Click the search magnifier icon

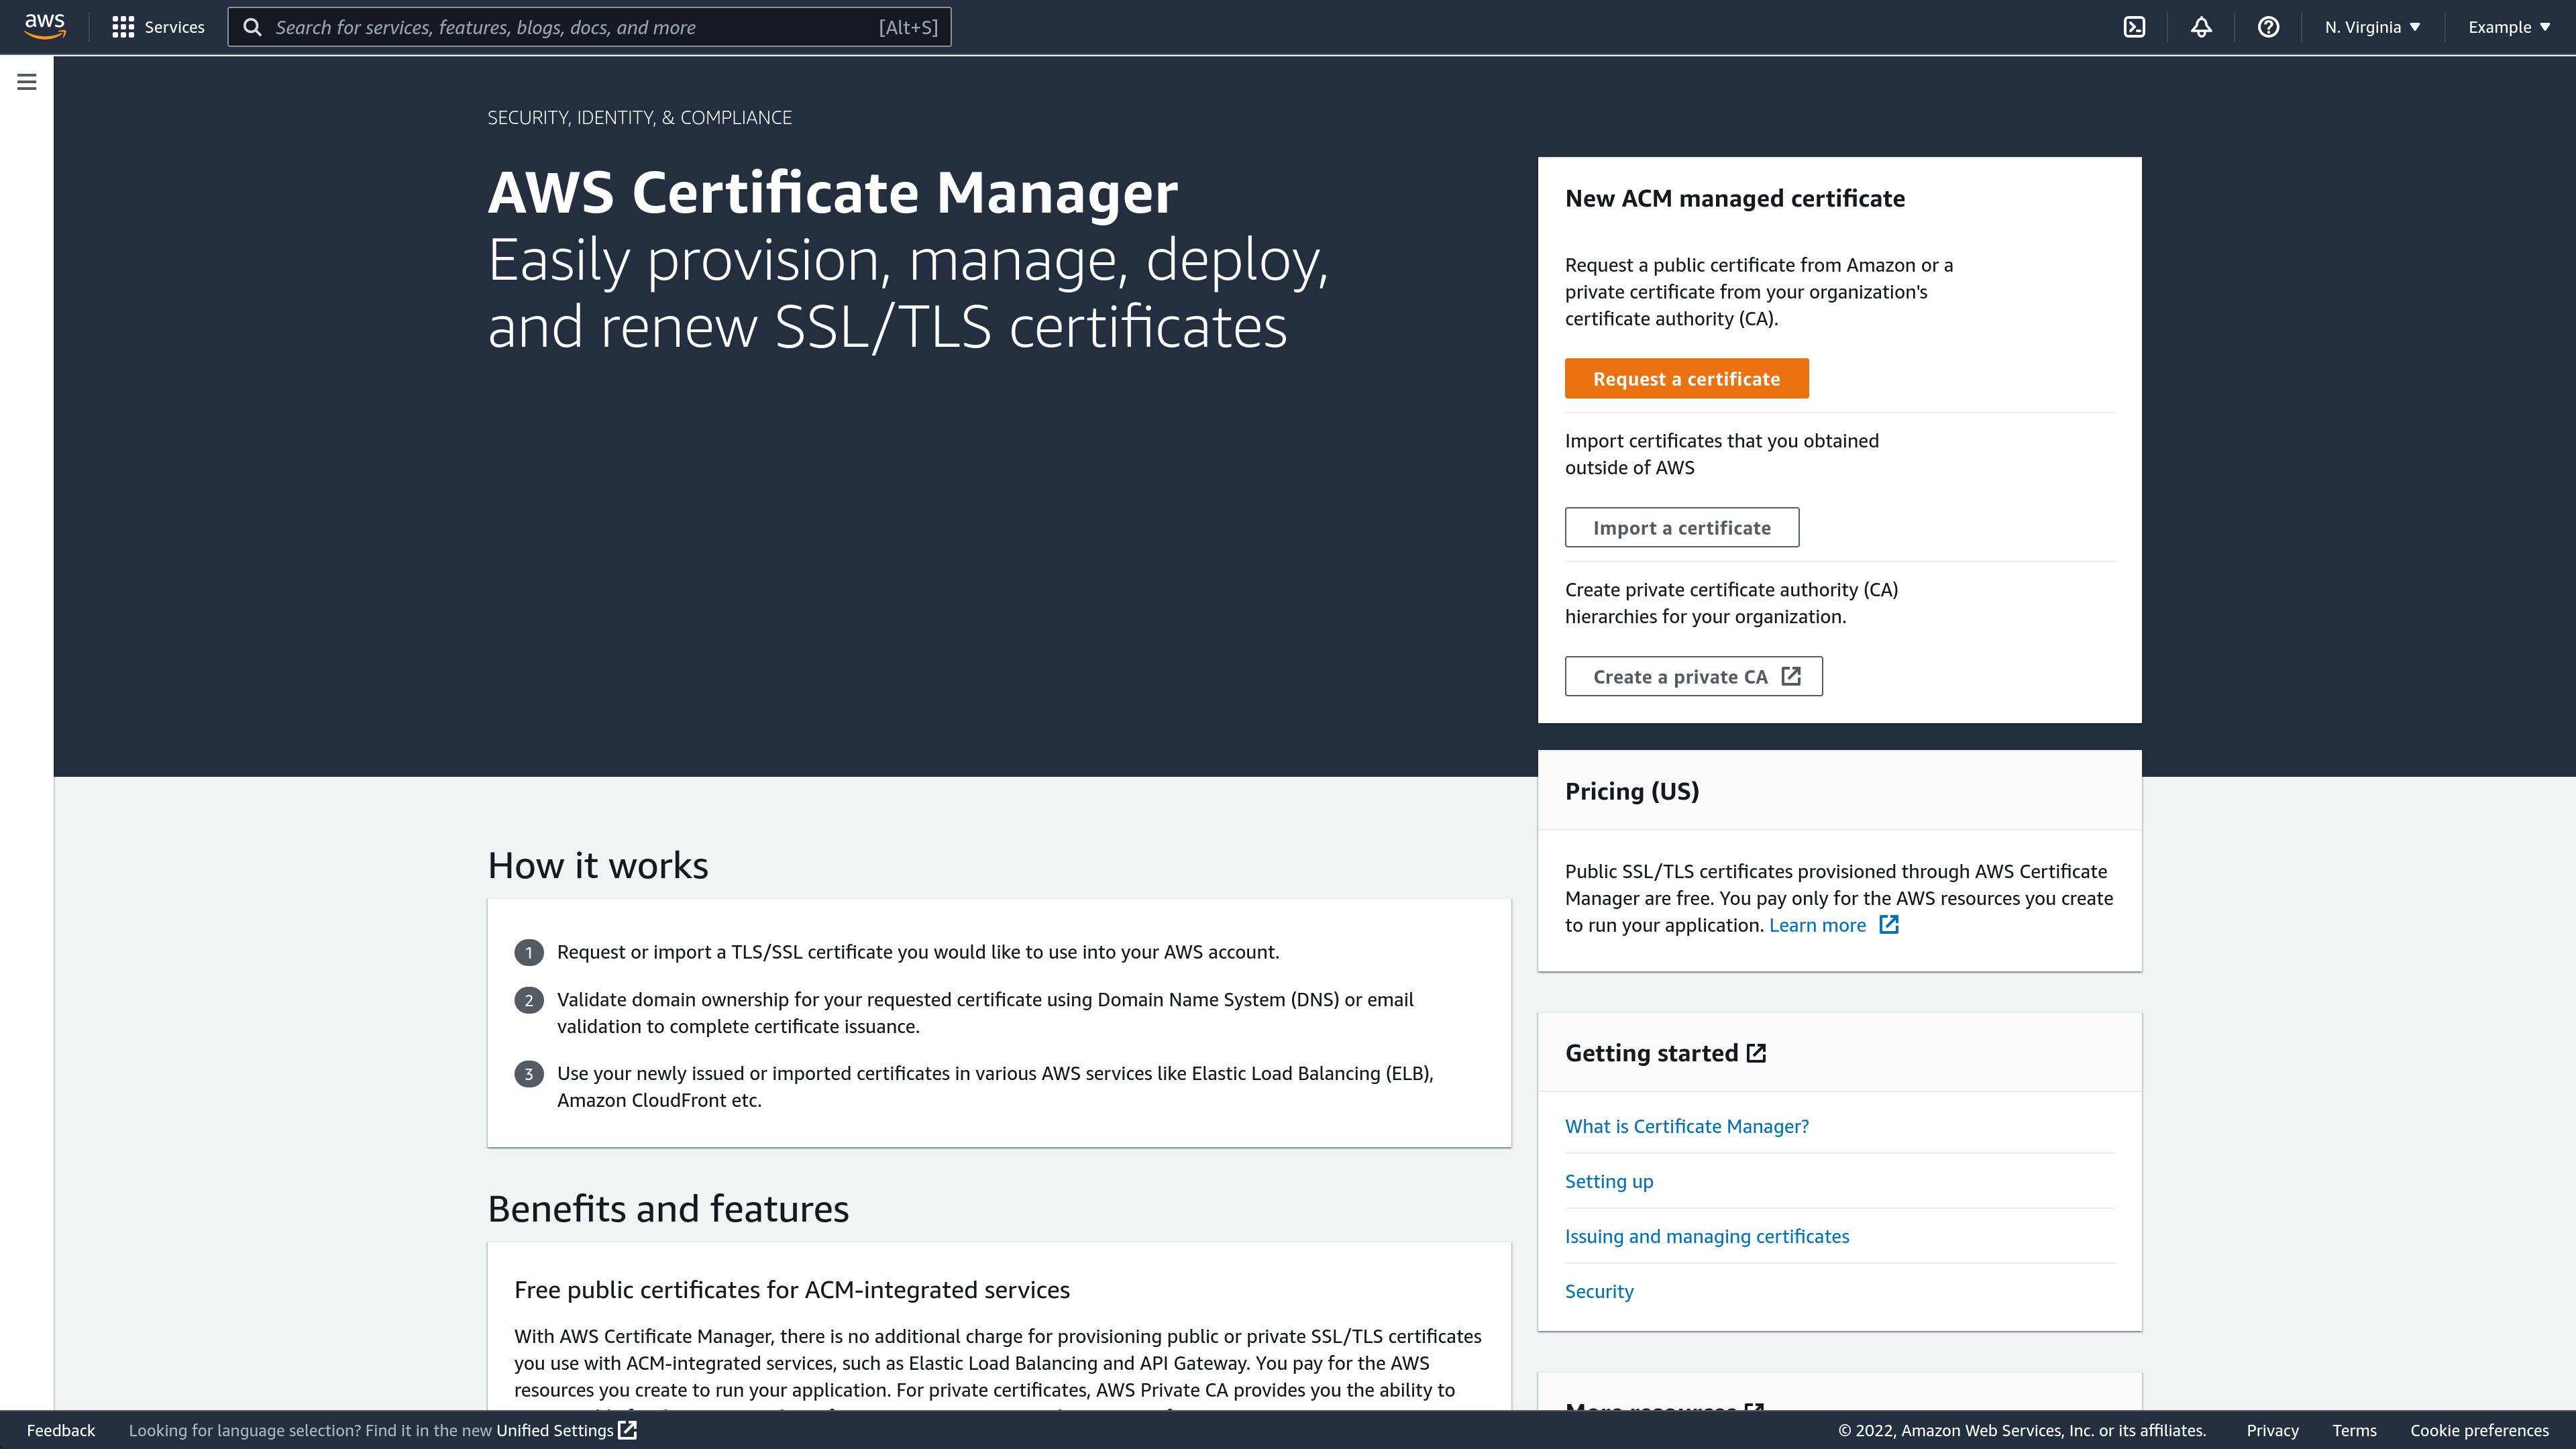coord(253,27)
